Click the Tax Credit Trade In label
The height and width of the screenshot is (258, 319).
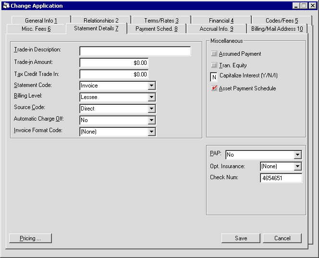click(37, 74)
